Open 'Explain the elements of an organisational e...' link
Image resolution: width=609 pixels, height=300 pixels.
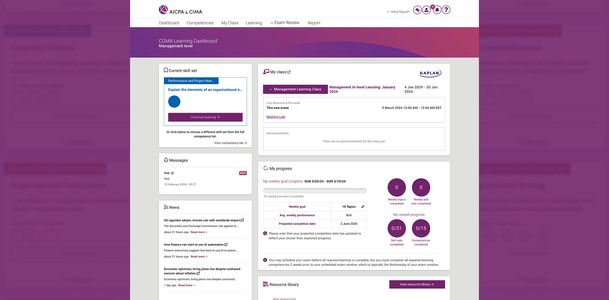[205, 90]
